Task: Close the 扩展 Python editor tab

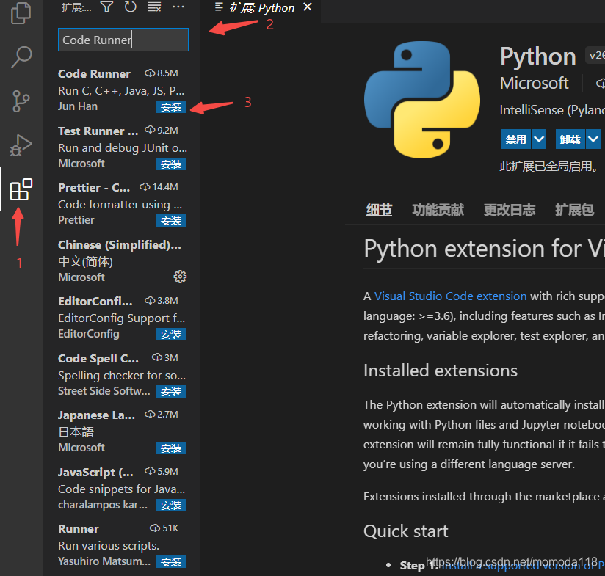Action: 308,7
